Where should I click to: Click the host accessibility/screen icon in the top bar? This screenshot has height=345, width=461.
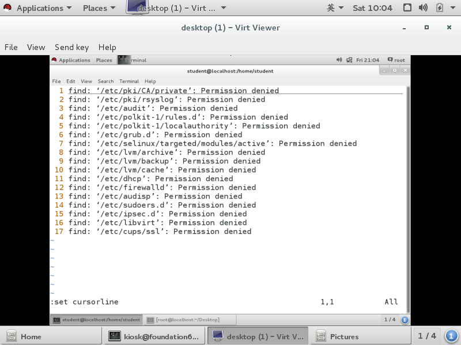point(407,7)
